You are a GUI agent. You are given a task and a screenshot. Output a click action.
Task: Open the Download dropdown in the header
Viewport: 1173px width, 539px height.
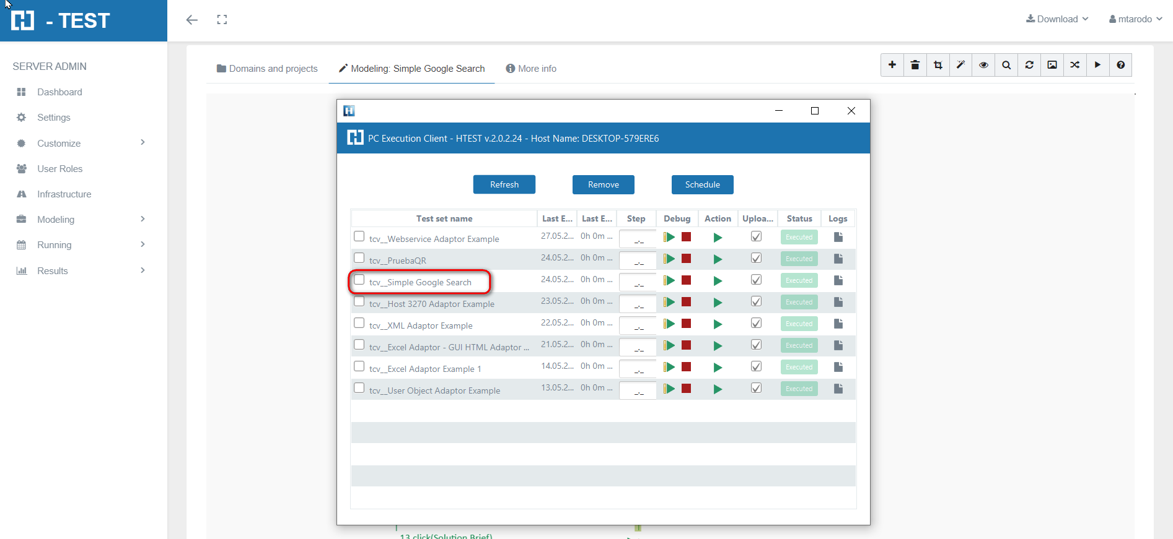1057,19
